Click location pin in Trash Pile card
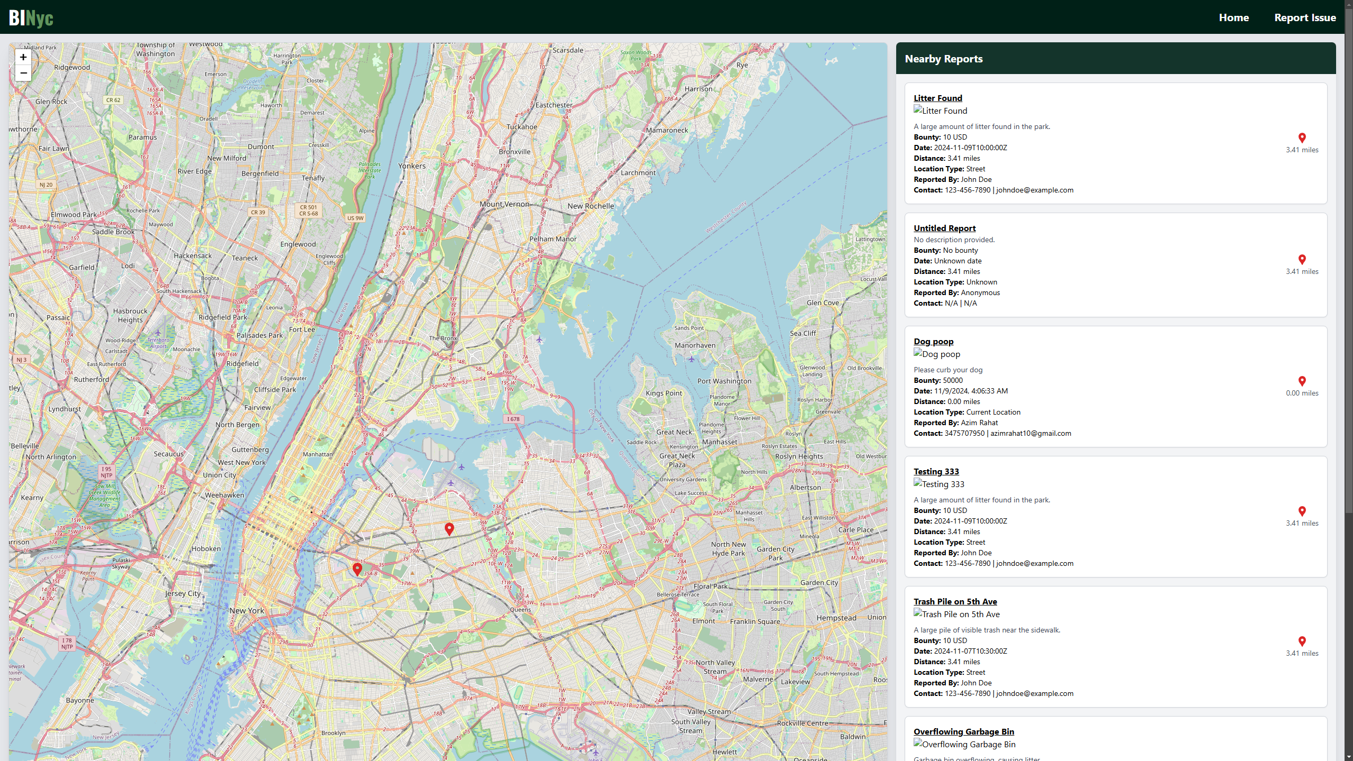 [1302, 641]
